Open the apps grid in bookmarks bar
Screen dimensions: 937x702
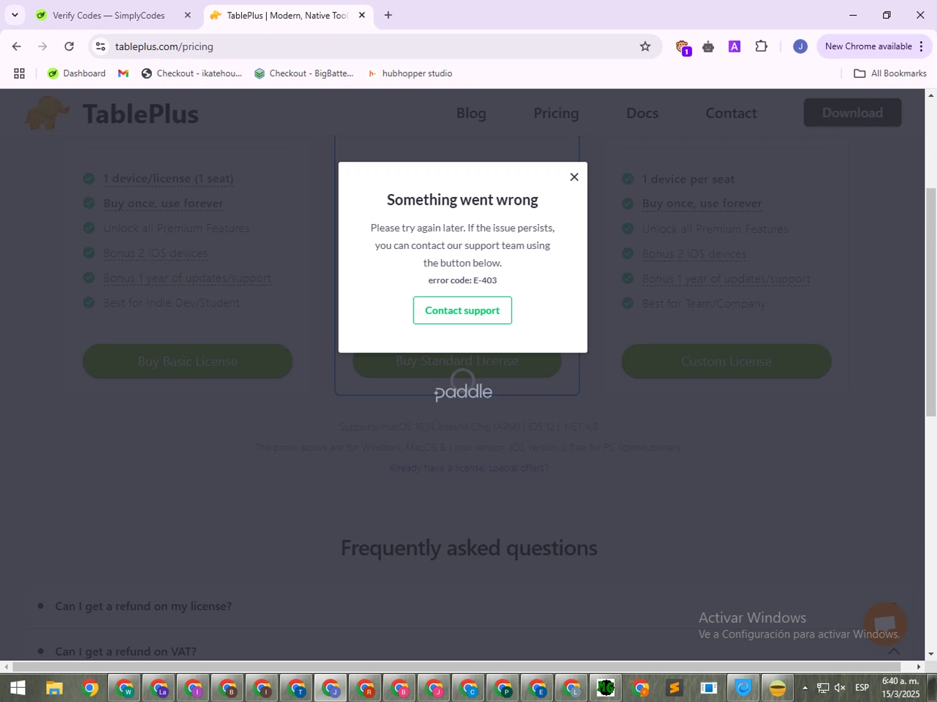19,74
